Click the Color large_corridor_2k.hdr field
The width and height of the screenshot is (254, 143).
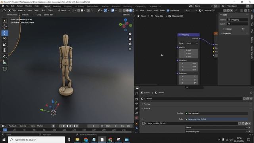click(216, 119)
